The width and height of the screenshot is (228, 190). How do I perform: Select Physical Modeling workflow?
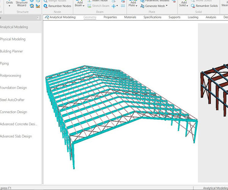(13, 39)
